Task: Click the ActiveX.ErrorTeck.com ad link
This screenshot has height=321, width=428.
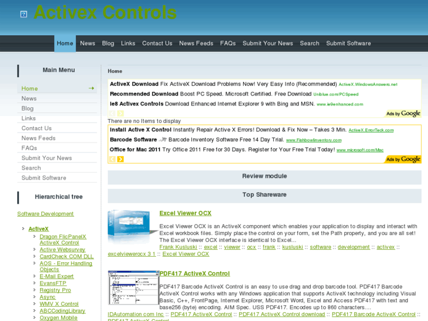Action: click(x=371, y=130)
